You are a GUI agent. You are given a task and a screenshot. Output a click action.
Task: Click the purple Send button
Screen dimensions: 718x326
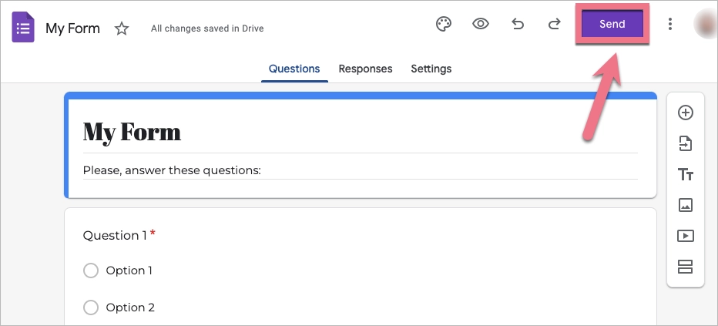click(x=612, y=24)
